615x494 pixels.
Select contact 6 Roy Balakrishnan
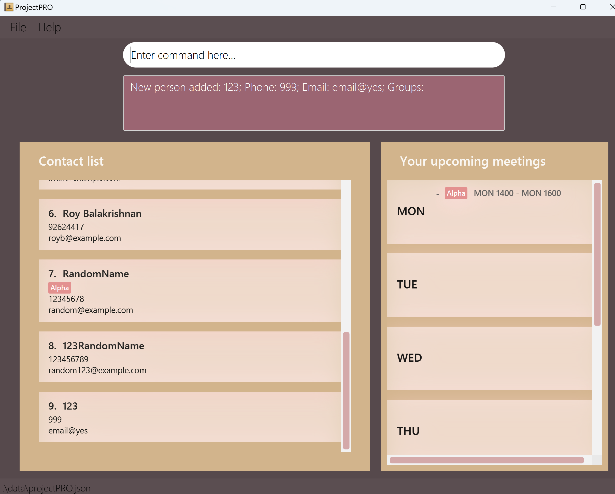click(190, 224)
